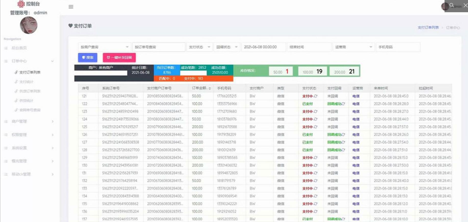Focus the 手机号码 phone number field
This screenshot has height=222, width=468.
tap(398, 47)
